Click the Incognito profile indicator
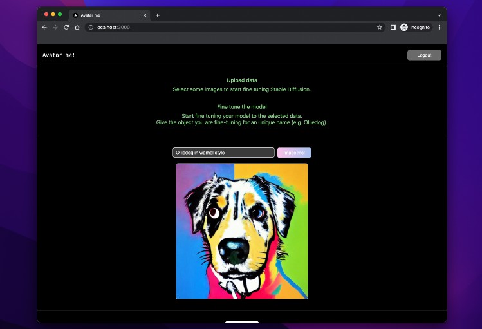The height and width of the screenshot is (329, 482). pos(415,28)
